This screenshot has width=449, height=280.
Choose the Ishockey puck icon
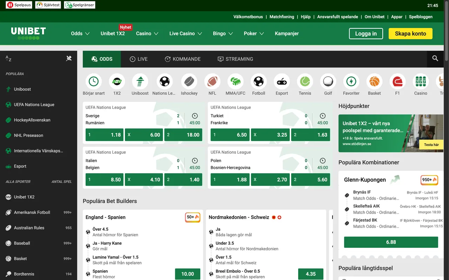pos(189,82)
